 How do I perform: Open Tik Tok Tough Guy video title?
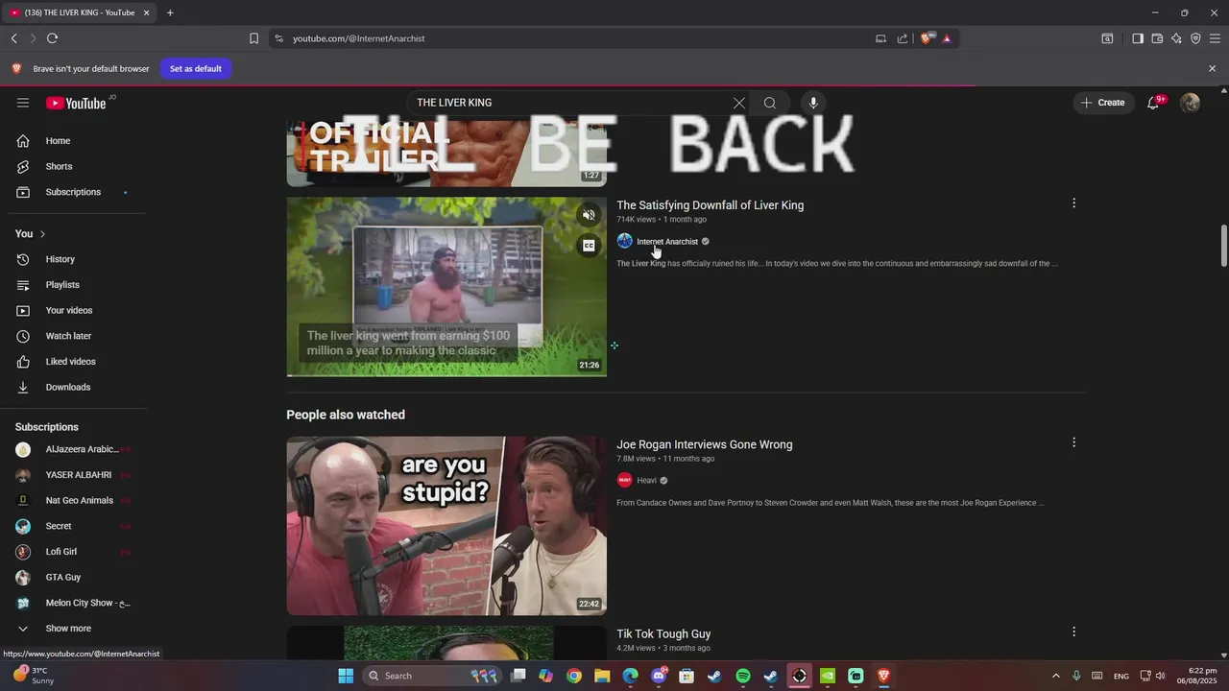click(663, 634)
